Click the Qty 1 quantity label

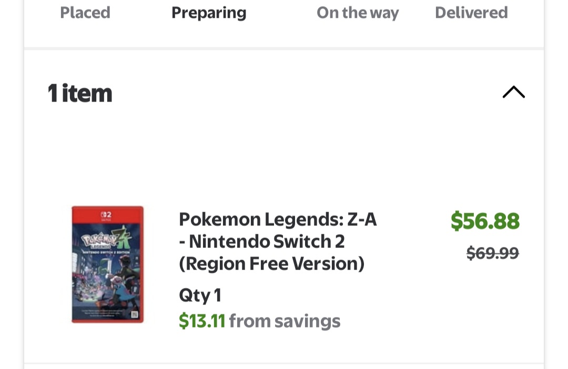[200, 295]
